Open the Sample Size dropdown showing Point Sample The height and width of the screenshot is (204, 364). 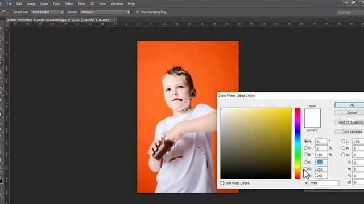(47, 12)
